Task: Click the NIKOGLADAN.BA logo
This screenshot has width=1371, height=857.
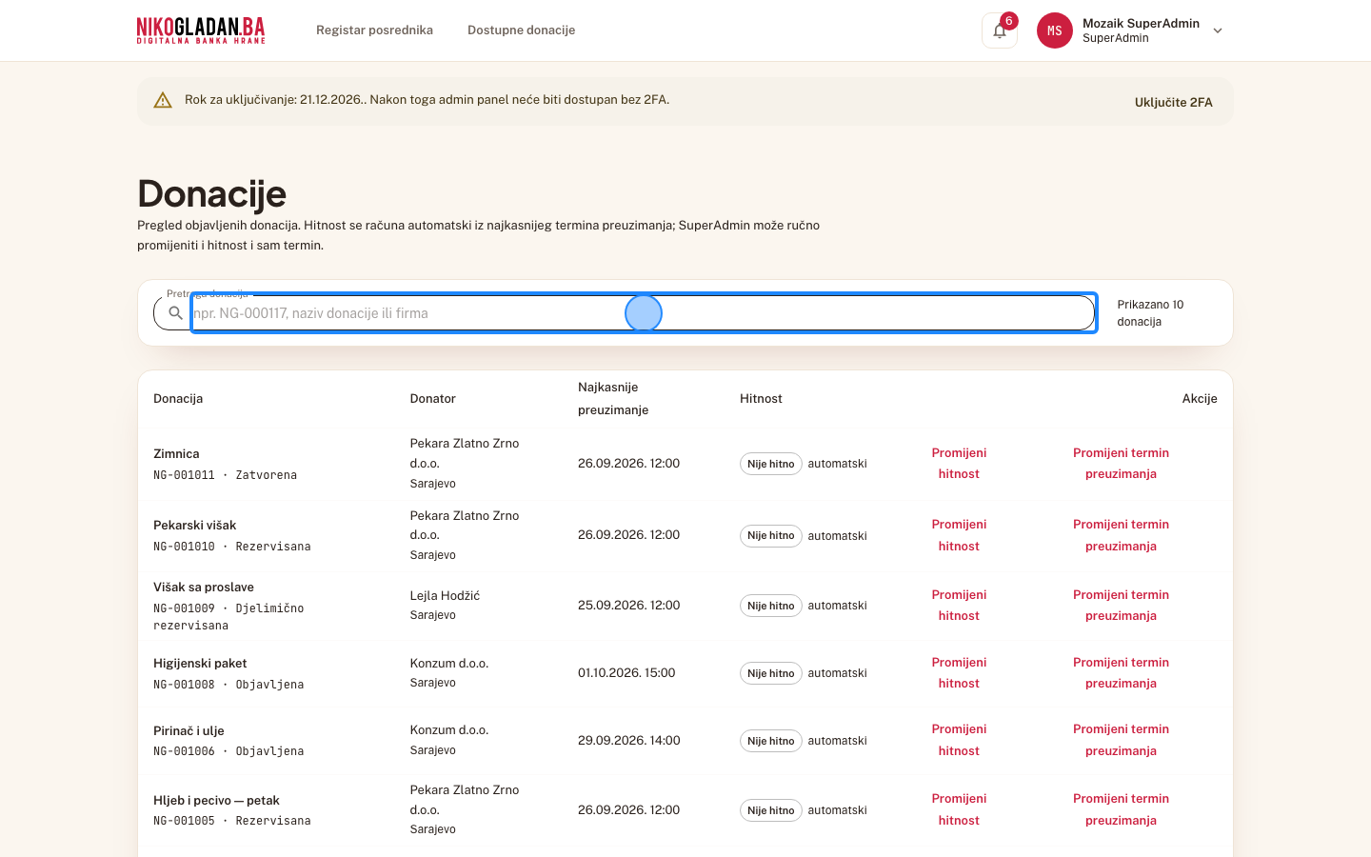Action: (x=201, y=30)
